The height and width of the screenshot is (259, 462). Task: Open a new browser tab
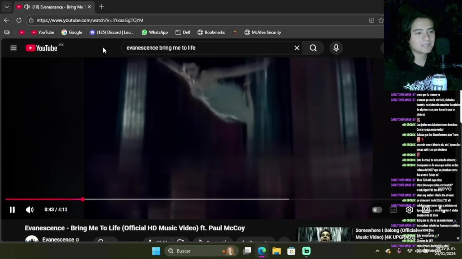click(101, 7)
